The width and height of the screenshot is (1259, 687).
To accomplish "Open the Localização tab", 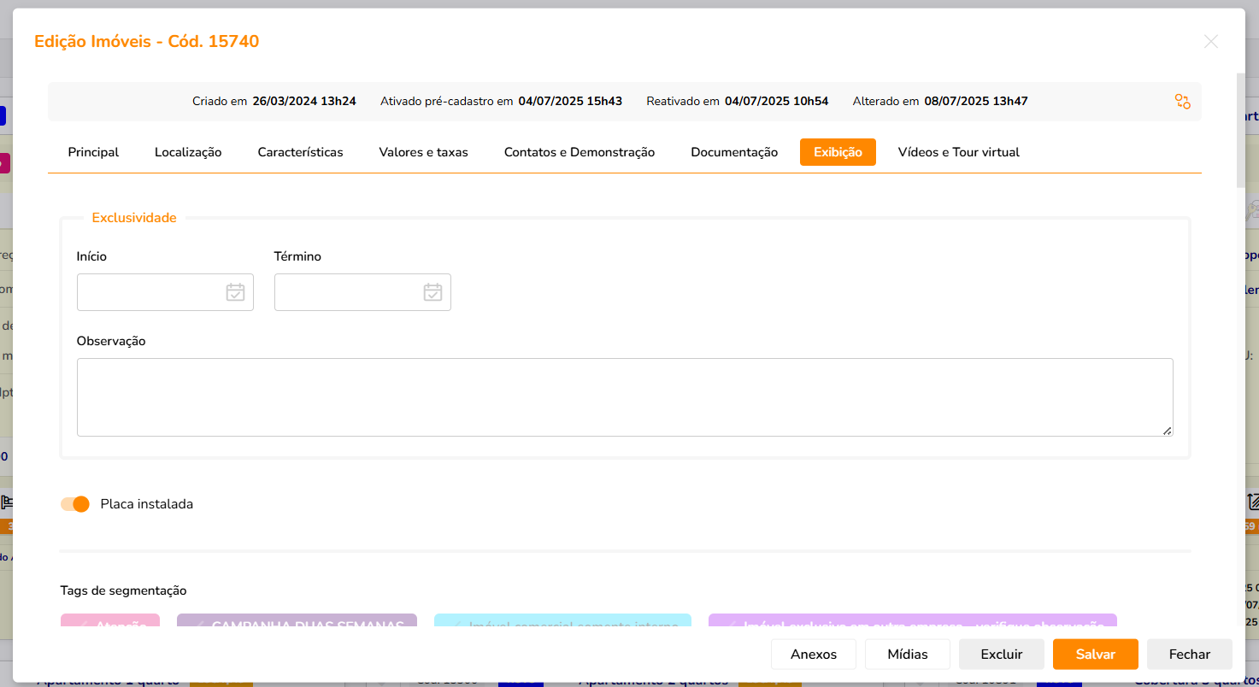I will tap(188, 152).
